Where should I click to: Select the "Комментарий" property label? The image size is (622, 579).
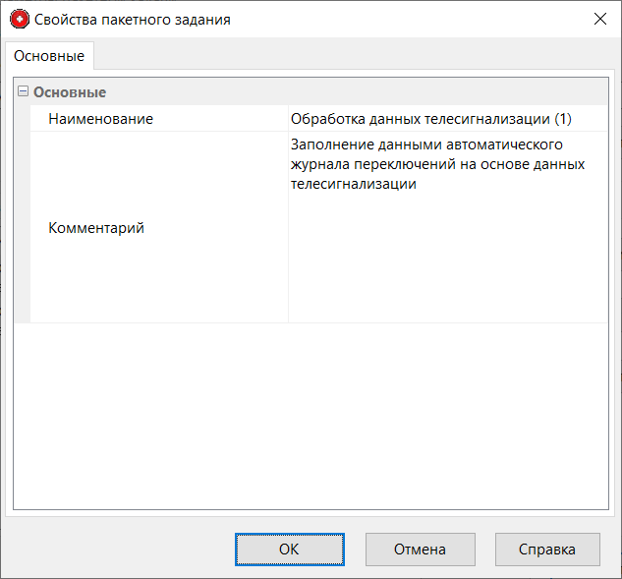96,228
